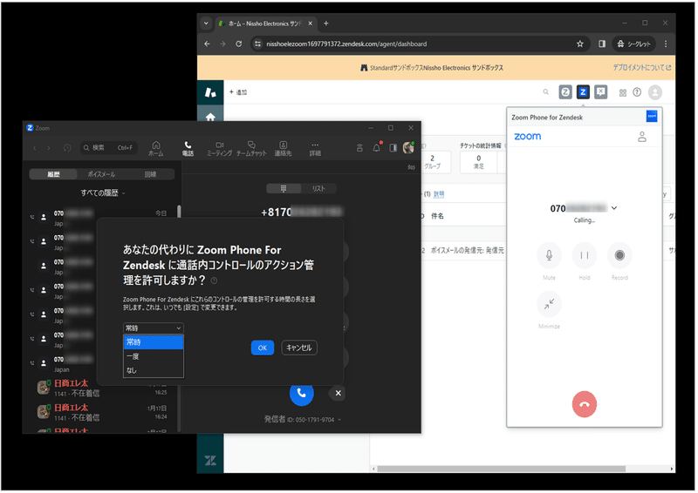Image resolution: width=698 pixels, height=493 pixels.
Task: Switch to 履歴 tab in Zoom phone
Action: pos(53,175)
